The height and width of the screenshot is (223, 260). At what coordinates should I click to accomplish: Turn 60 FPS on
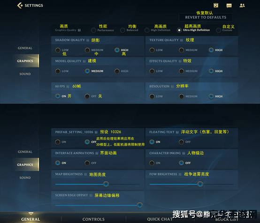(58, 96)
